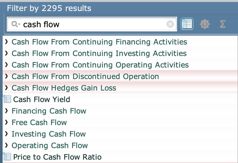Click the table icon beside Cash Flow Yield
This screenshot has width=238, height=163.
click(7, 99)
